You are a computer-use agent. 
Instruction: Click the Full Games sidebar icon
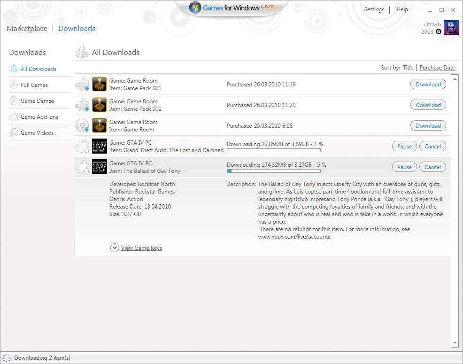tap(14, 85)
